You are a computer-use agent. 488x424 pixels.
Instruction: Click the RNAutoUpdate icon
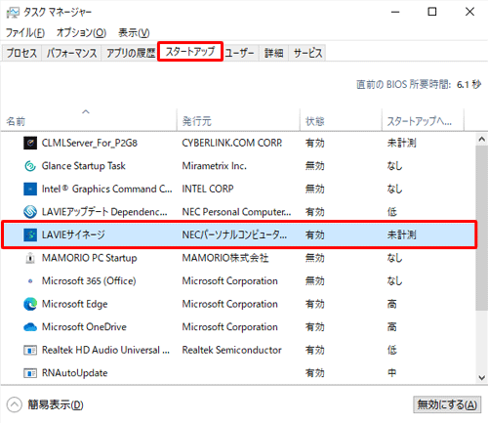click(x=30, y=373)
